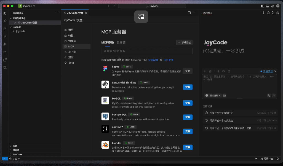Install the Sequential Thinking server

tap(188, 87)
